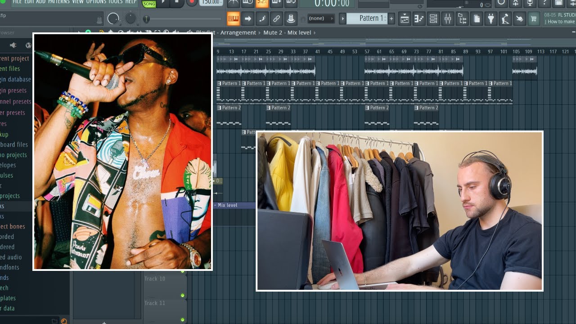
Task: Toggle the link/chain icon in toolbar
Action: [276, 18]
